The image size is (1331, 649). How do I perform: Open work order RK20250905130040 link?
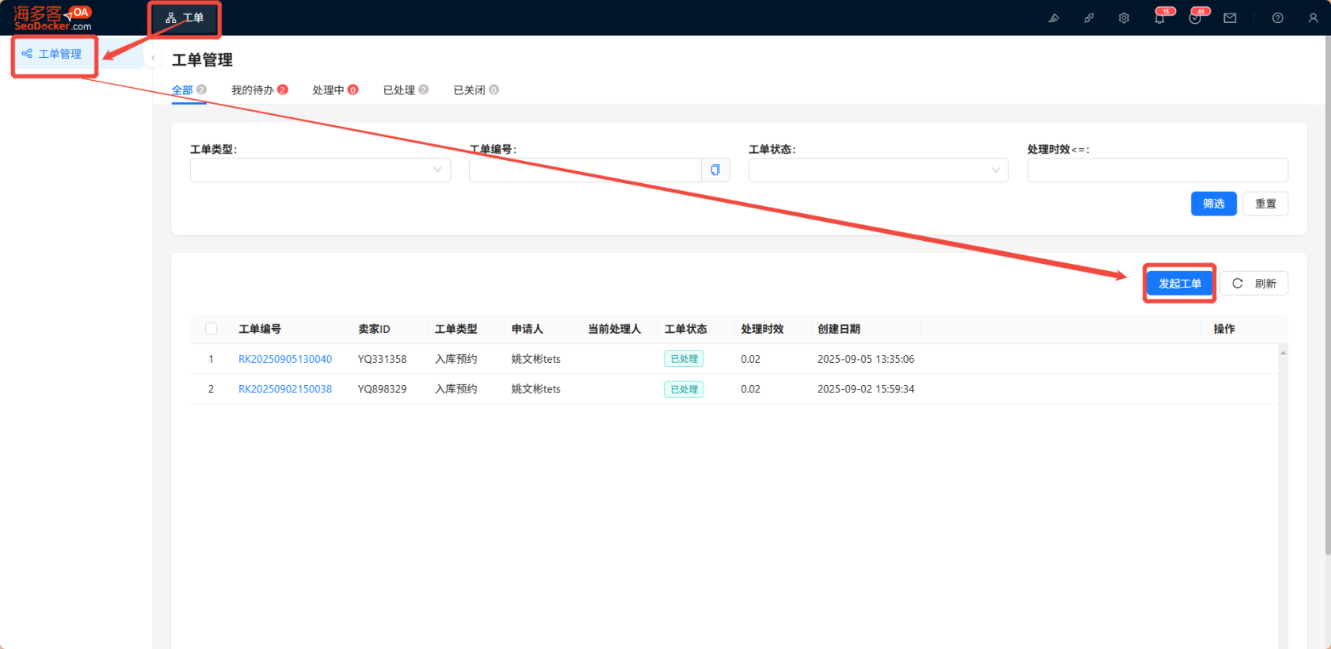tap(285, 359)
